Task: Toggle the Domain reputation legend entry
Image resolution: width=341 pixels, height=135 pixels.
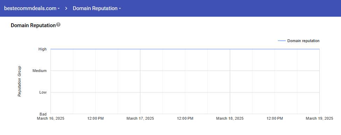Action: click(299, 41)
